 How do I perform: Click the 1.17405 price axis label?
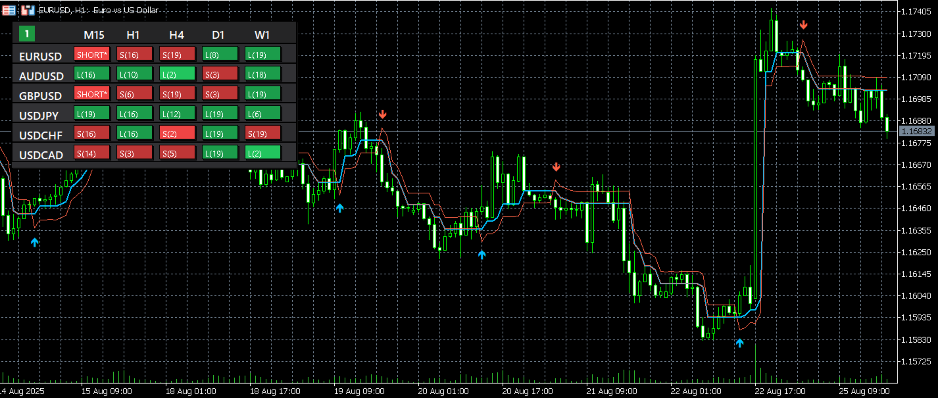(916, 12)
